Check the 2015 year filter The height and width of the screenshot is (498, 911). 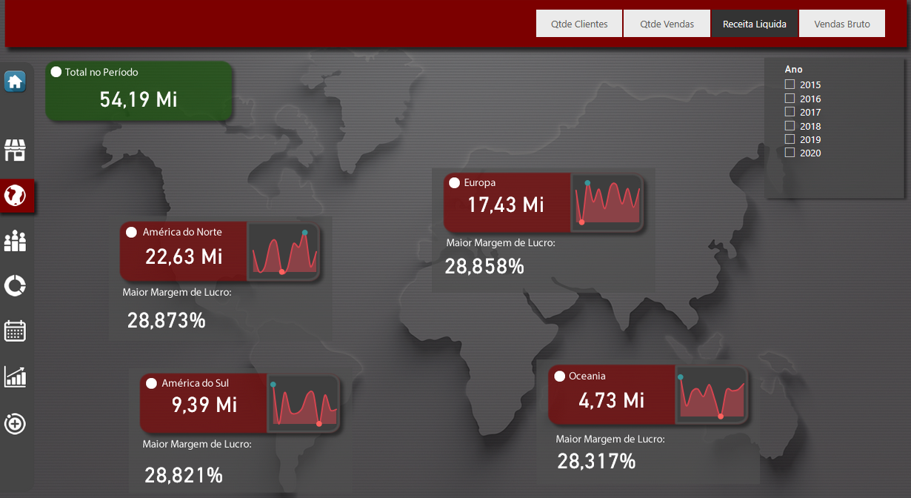[790, 84]
